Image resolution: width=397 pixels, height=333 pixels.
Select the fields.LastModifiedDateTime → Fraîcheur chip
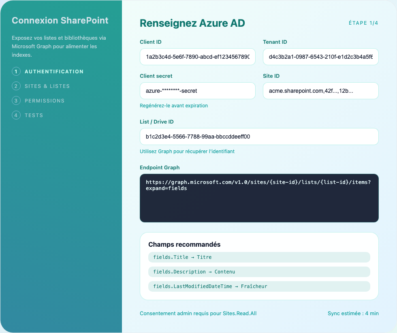259,286
